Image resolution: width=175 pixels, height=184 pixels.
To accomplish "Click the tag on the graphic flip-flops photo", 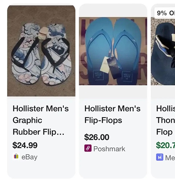I will pos(43,33).
